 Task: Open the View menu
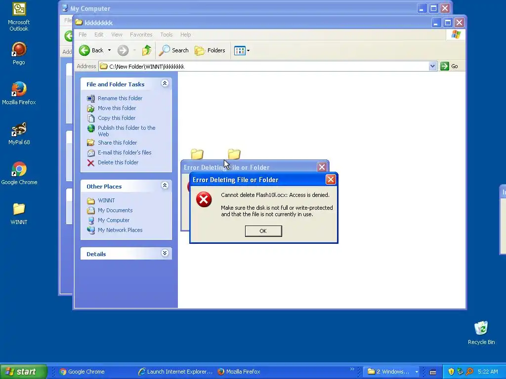click(117, 35)
